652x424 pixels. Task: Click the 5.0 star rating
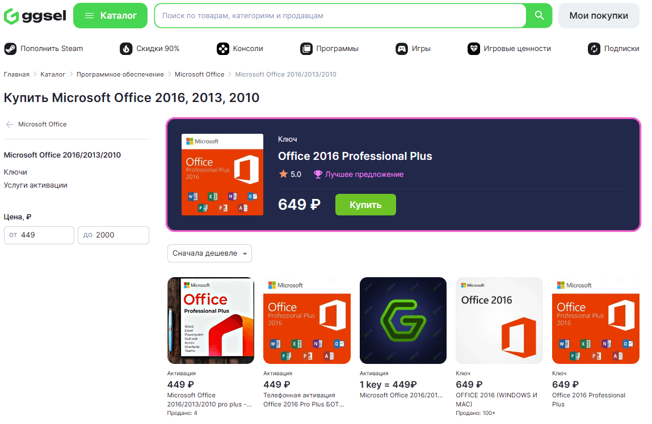point(290,175)
